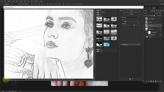The height and width of the screenshot is (92, 164).
Task: Select the Halftone Pattern filter thumbnail
Action: pos(99,32)
